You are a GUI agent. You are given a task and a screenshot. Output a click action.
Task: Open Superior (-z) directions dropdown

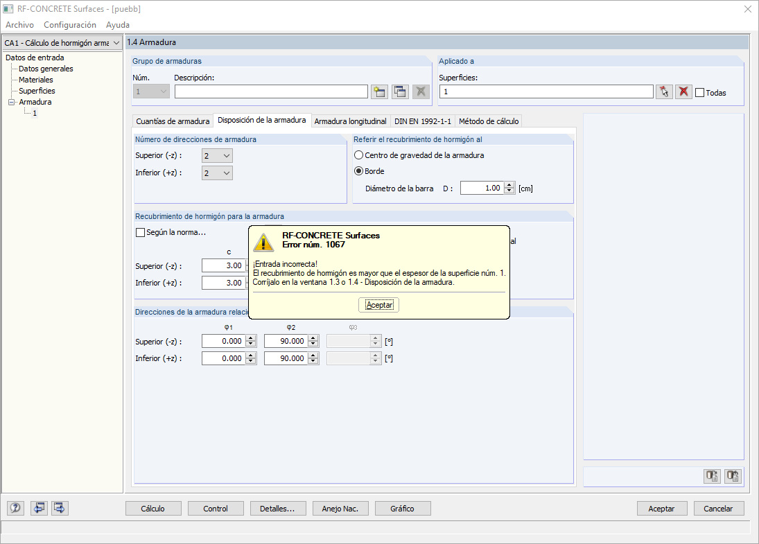coord(217,156)
